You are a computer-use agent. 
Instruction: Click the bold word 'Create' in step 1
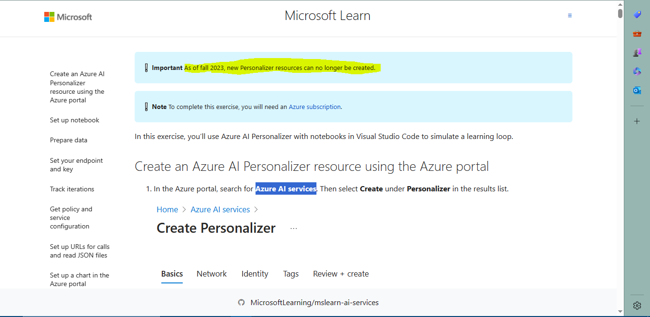(371, 188)
